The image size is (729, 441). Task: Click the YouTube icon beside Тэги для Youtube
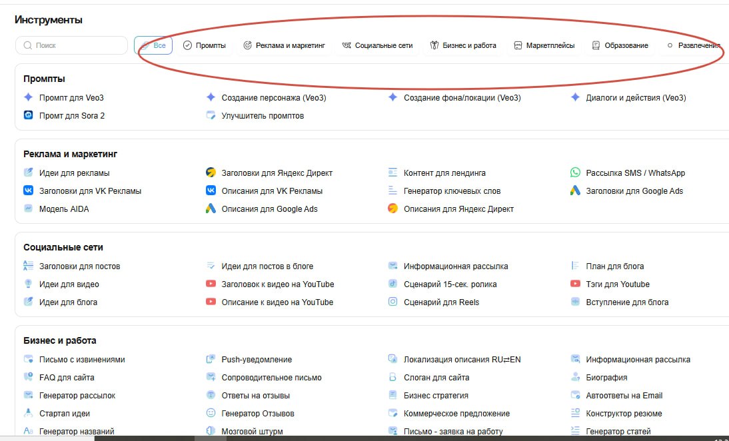[x=575, y=284]
